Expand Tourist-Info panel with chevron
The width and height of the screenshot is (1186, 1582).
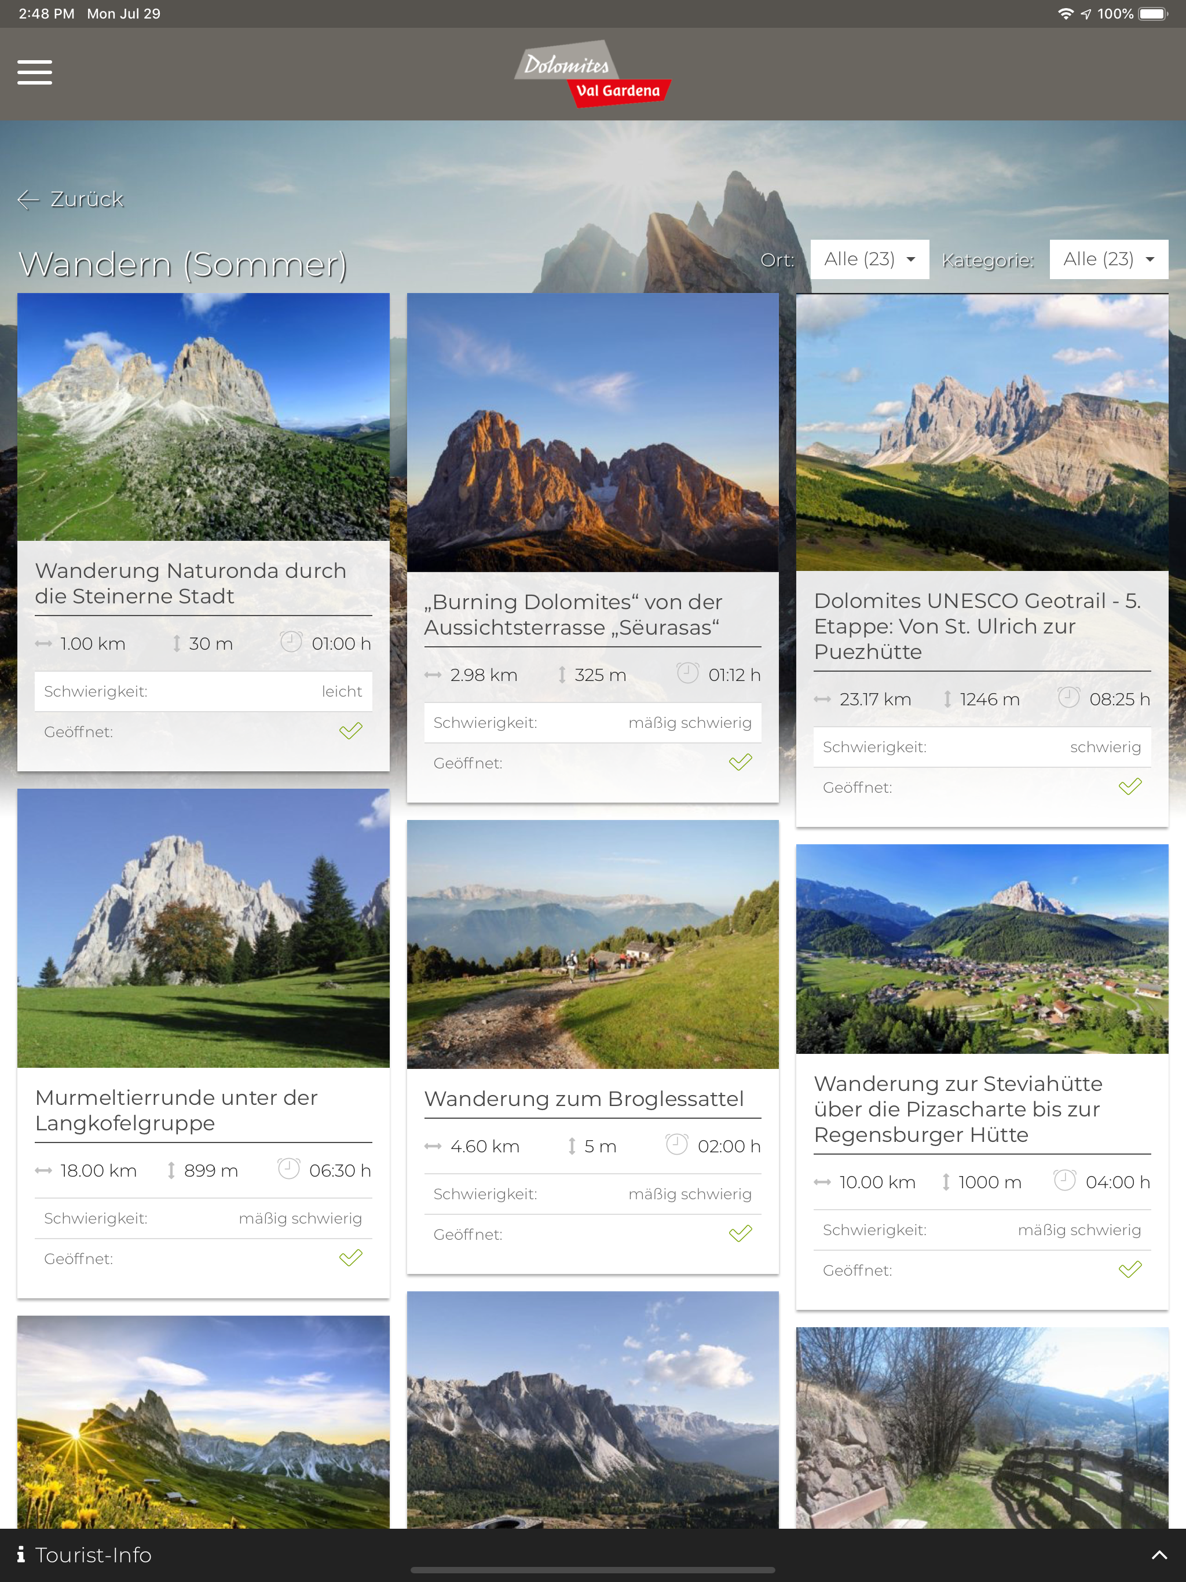(1159, 1555)
